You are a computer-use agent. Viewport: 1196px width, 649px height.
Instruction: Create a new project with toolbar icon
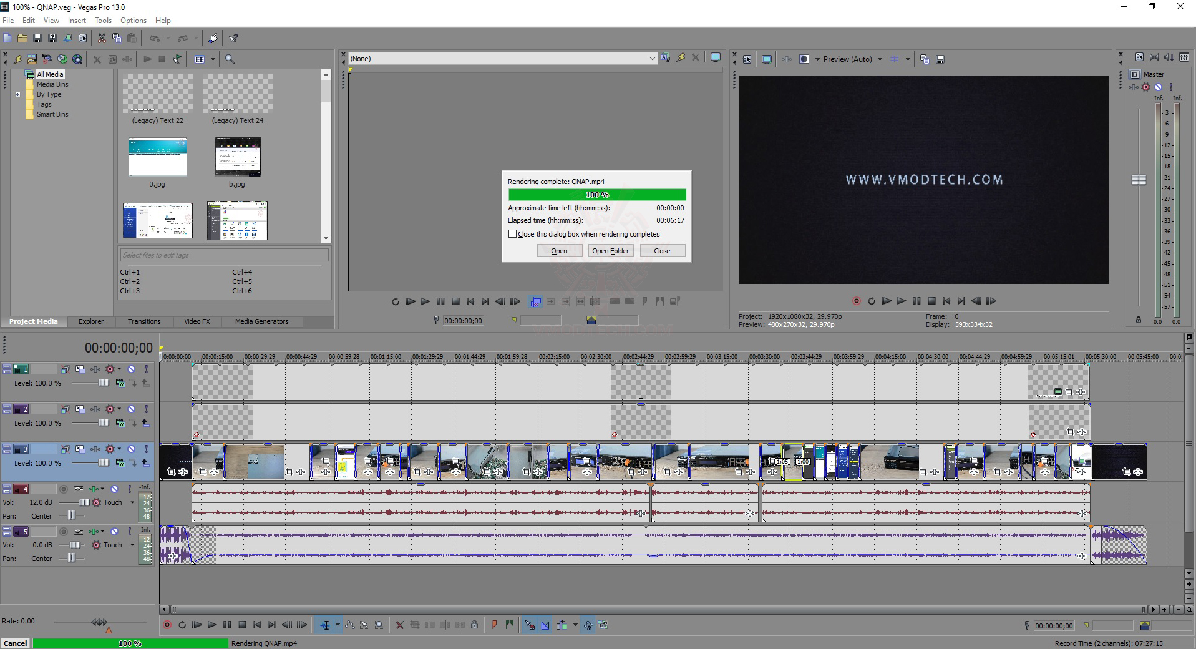(x=7, y=38)
